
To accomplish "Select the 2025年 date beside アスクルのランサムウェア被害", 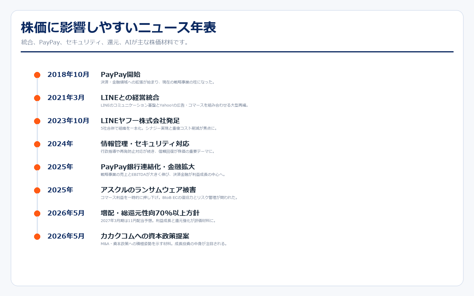I will pyautogui.click(x=60, y=190).
